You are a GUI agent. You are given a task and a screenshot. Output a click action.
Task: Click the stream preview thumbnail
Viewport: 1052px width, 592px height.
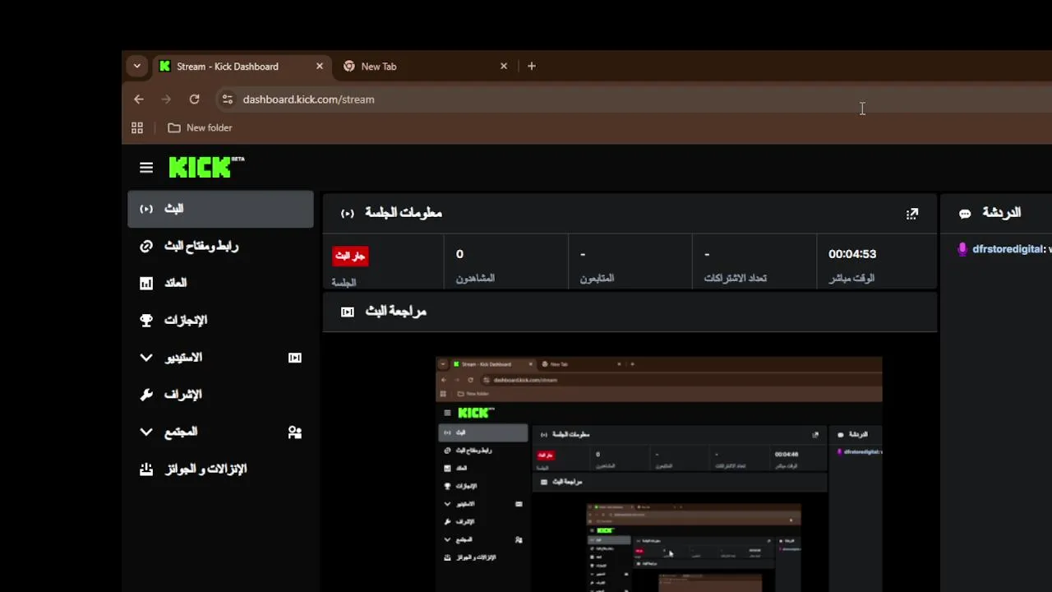click(x=659, y=474)
